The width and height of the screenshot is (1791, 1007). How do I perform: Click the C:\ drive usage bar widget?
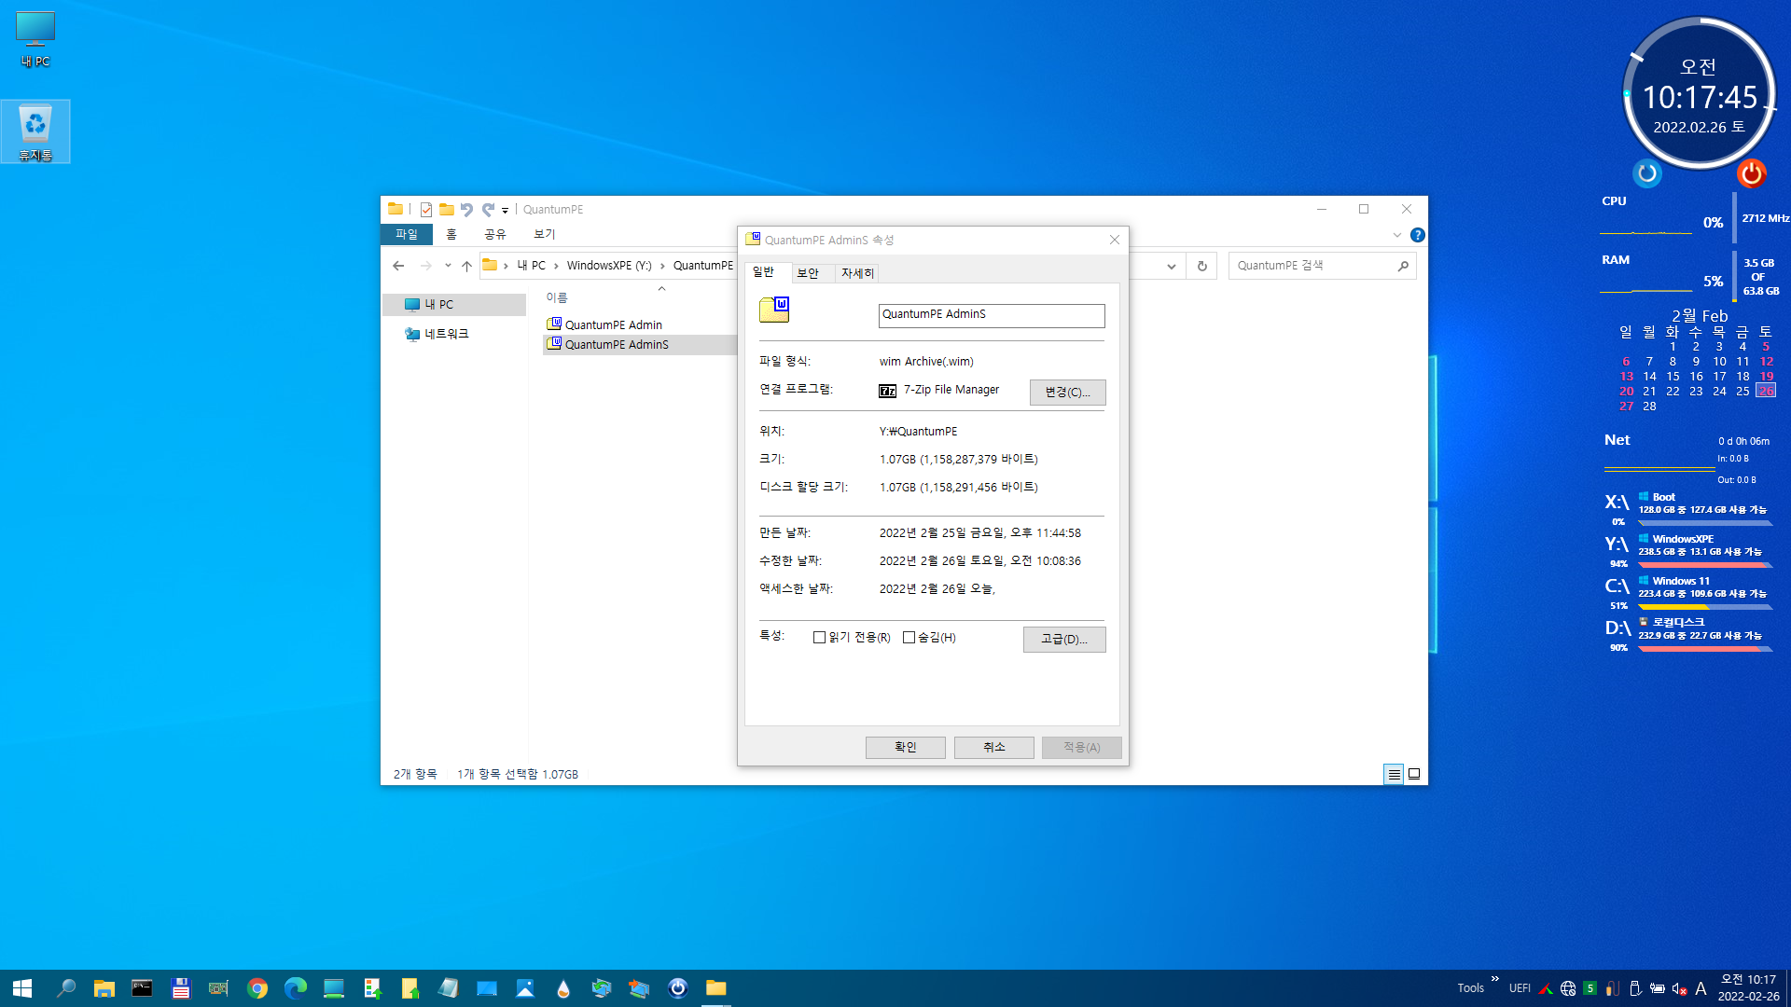point(1705,607)
